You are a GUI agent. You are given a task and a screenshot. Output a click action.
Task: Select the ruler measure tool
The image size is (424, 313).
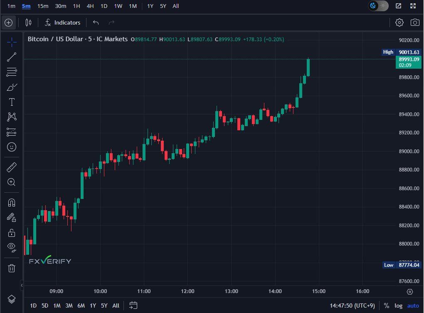12,167
